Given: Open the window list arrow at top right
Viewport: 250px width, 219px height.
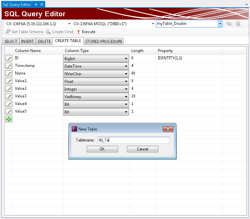Looking at the screenshot, I should pyautogui.click(x=247, y=4).
